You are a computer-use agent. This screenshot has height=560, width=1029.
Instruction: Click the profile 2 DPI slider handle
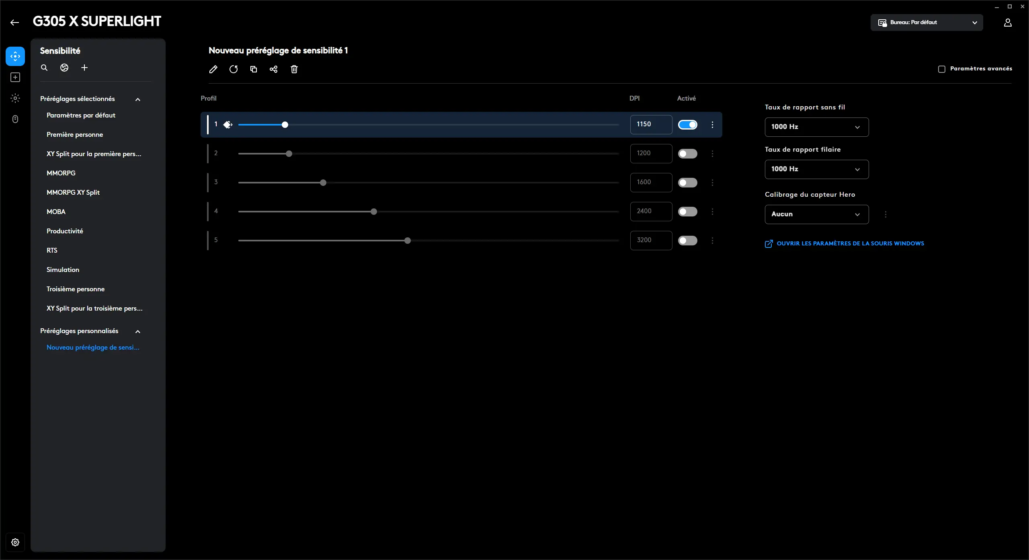(289, 154)
